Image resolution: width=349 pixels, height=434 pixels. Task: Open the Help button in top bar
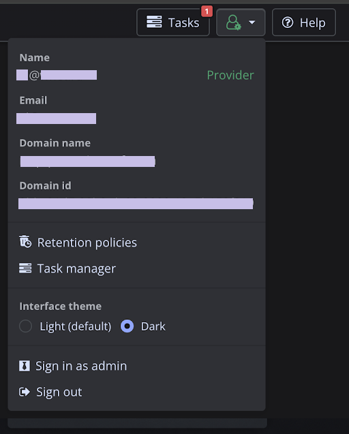coord(304,22)
